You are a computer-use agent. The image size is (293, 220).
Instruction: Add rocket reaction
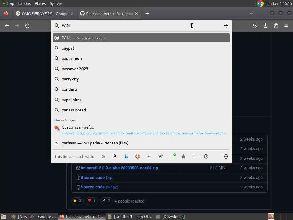coord(106,201)
